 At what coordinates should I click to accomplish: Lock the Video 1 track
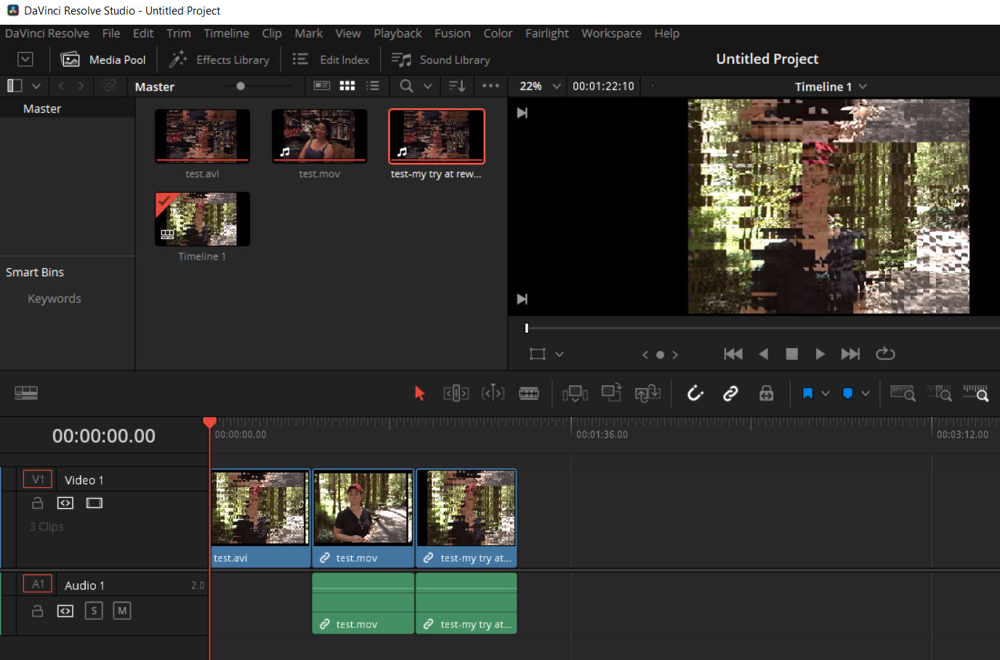38,503
